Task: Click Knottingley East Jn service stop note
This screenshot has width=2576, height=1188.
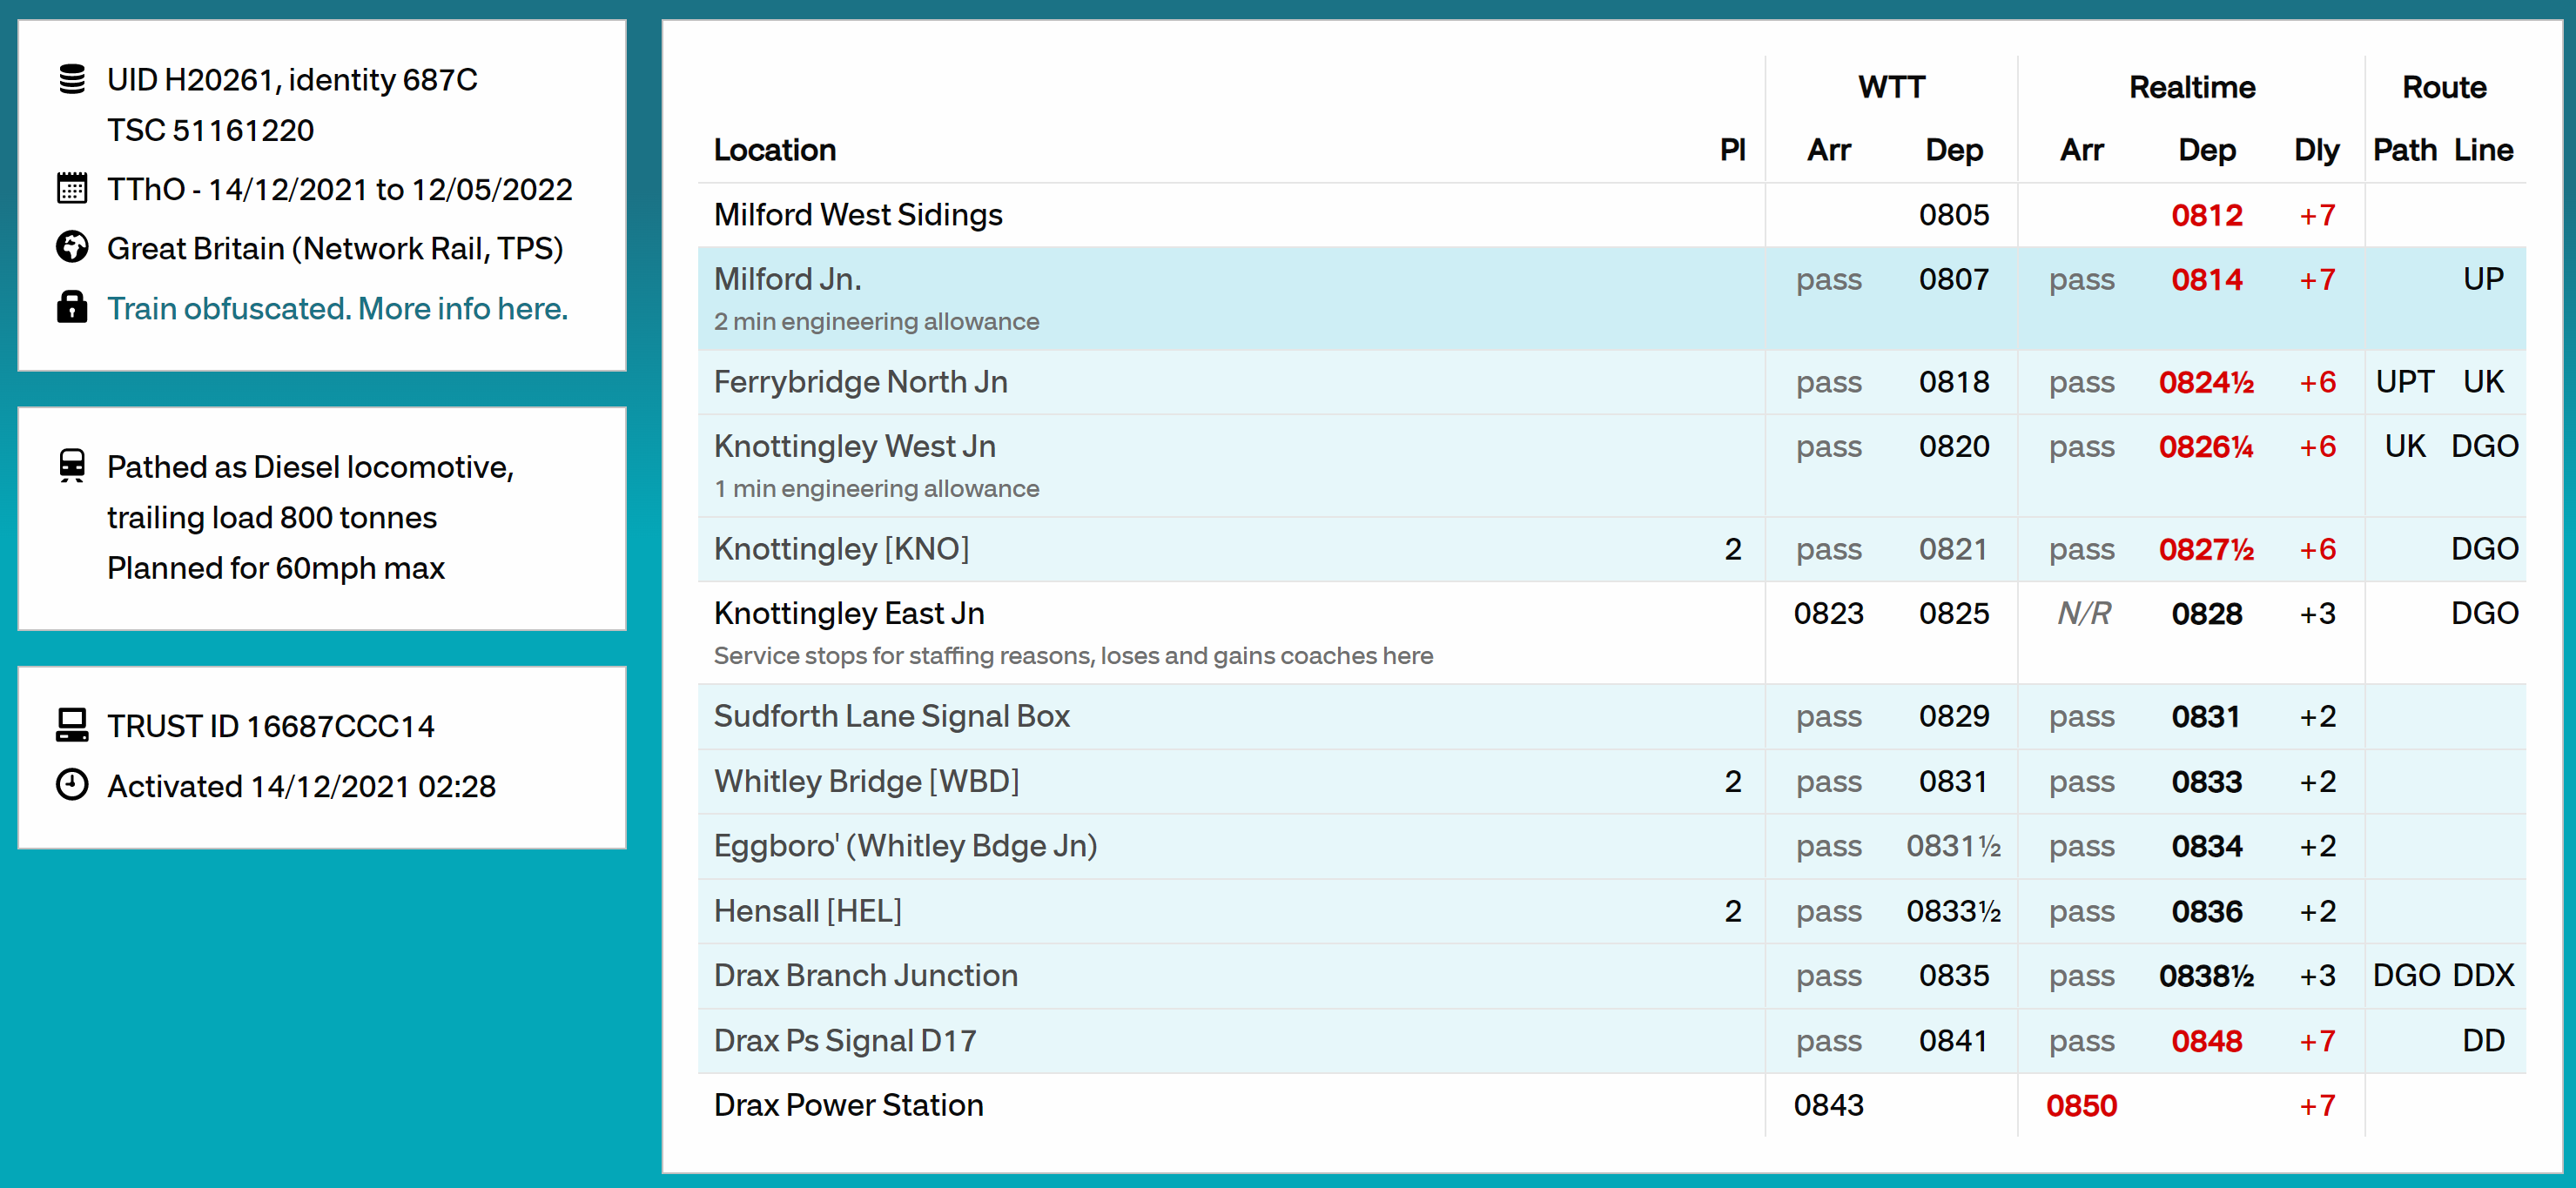Action: 1072,656
